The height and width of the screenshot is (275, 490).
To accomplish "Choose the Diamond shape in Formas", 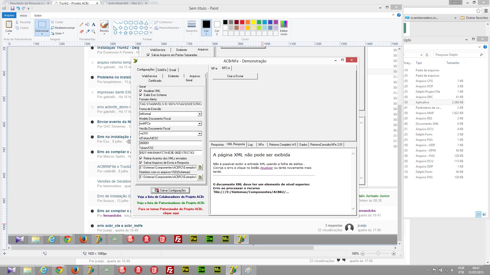I will pyautogui.click(x=120, y=28).
